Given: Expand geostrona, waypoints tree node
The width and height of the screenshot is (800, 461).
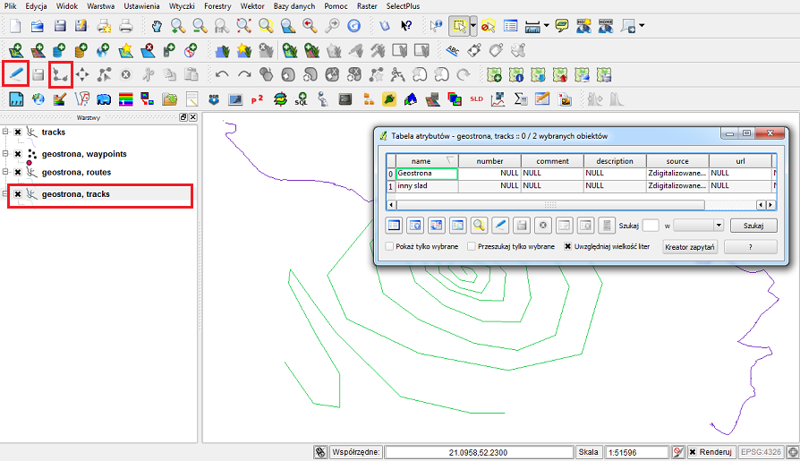Looking at the screenshot, I should [x=5, y=153].
